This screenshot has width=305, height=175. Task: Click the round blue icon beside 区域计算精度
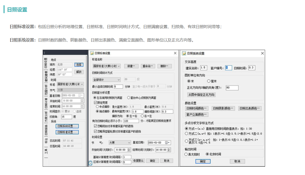90,163
